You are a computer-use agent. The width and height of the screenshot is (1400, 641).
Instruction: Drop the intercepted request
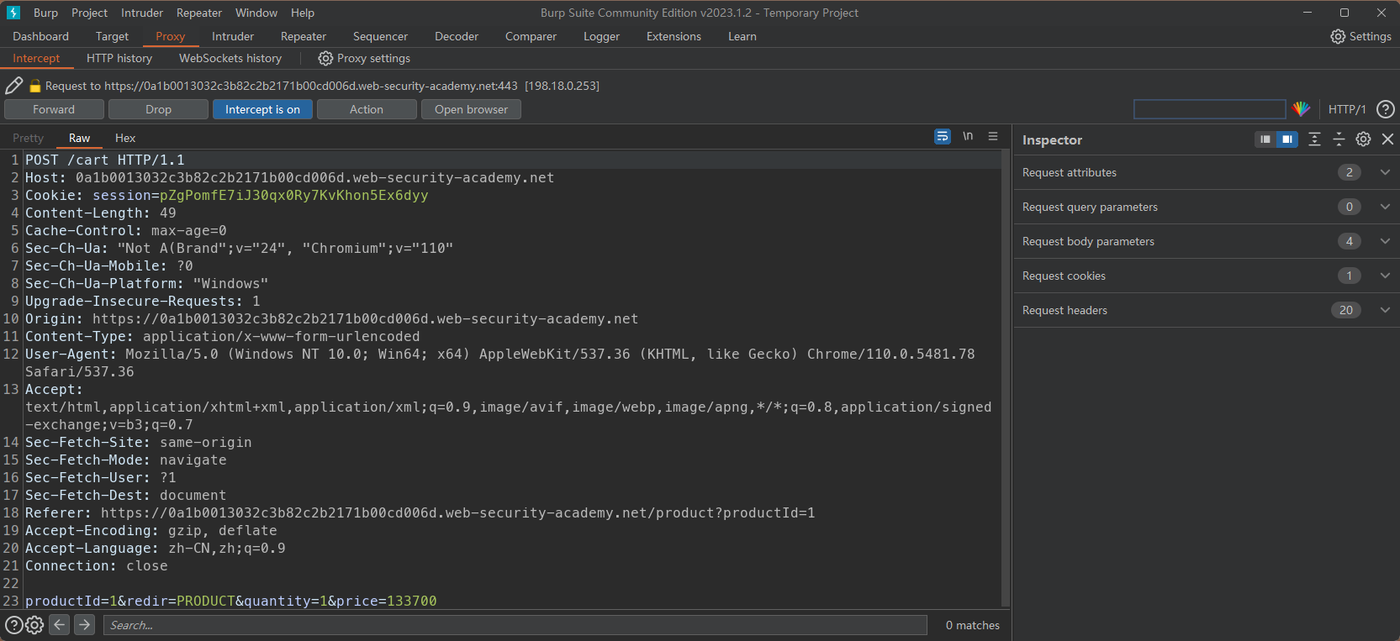click(x=158, y=109)
